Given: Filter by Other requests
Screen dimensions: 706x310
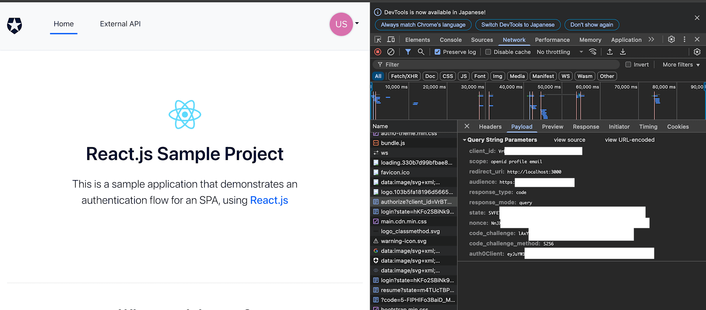Looking at the screenshot, I should (x=607, y=76).
